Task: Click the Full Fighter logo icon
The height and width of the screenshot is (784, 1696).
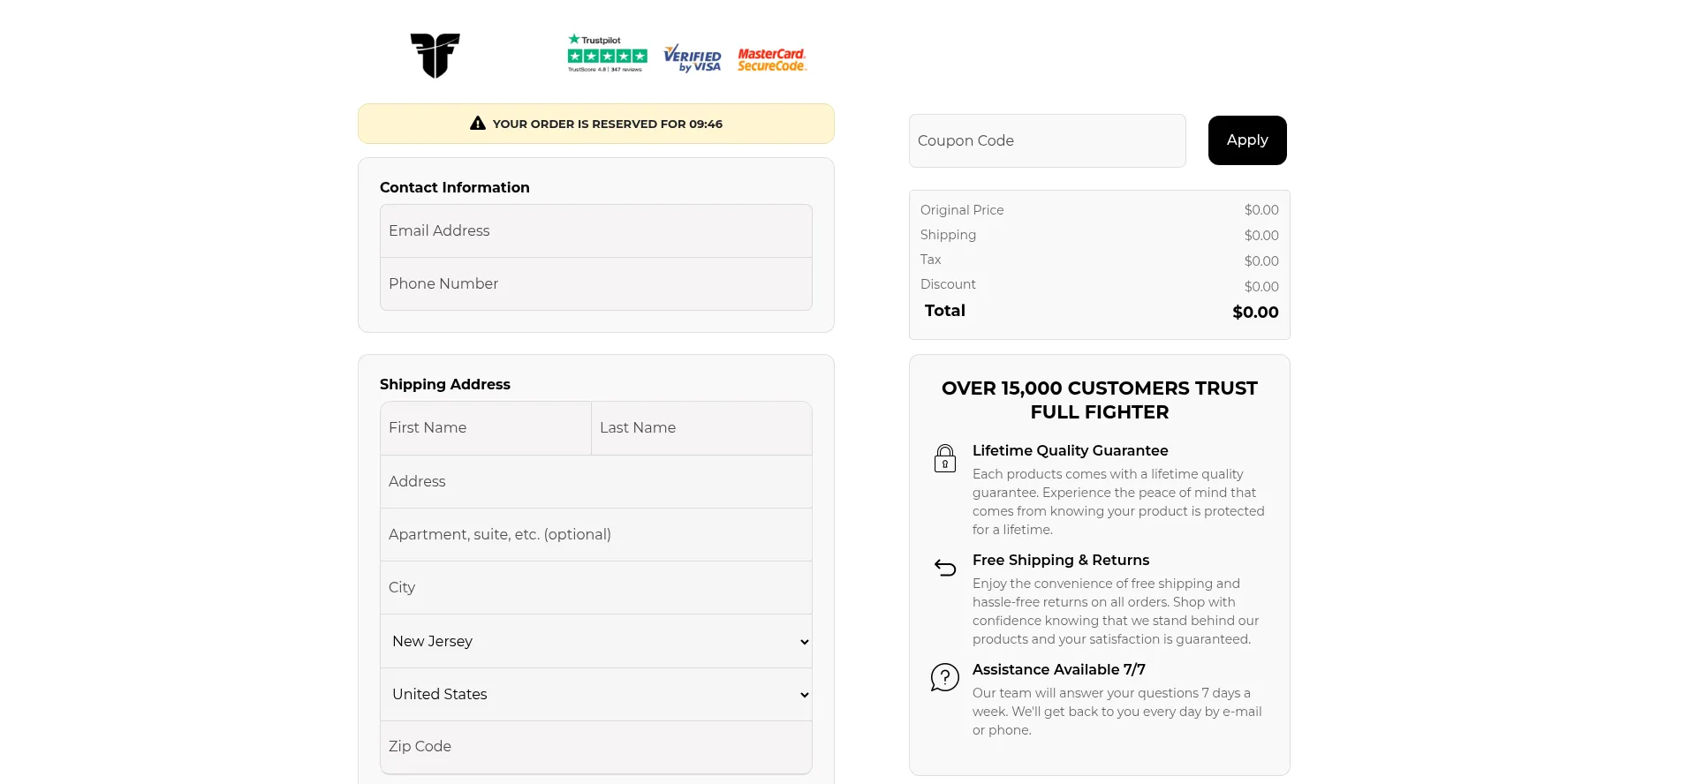Action: [x=435, y=56]
